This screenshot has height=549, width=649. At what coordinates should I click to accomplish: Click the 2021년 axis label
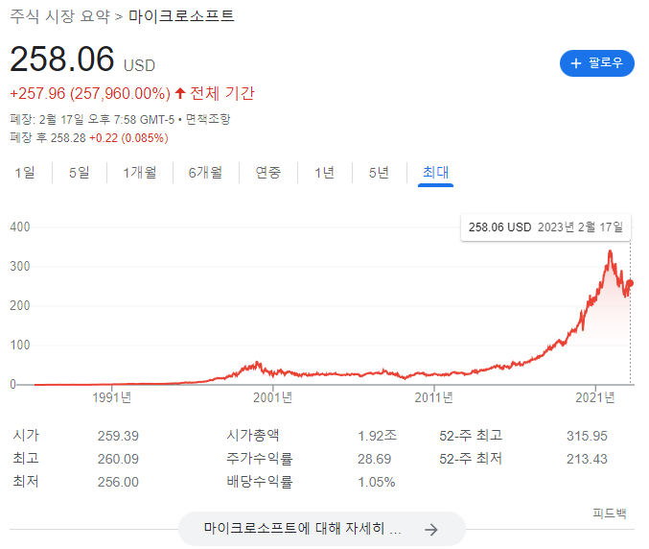click(595, 397)
